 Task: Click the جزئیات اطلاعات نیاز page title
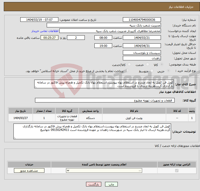point(181,7)
